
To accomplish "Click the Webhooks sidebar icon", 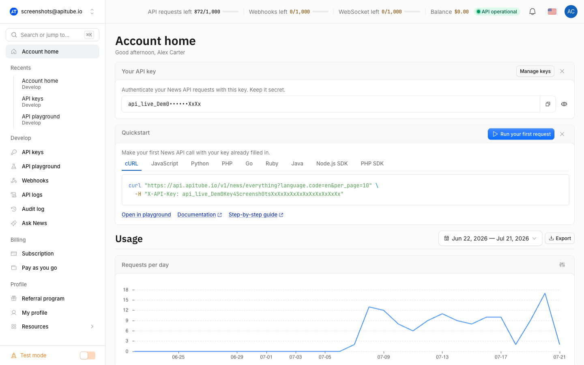I will [14, 180].
